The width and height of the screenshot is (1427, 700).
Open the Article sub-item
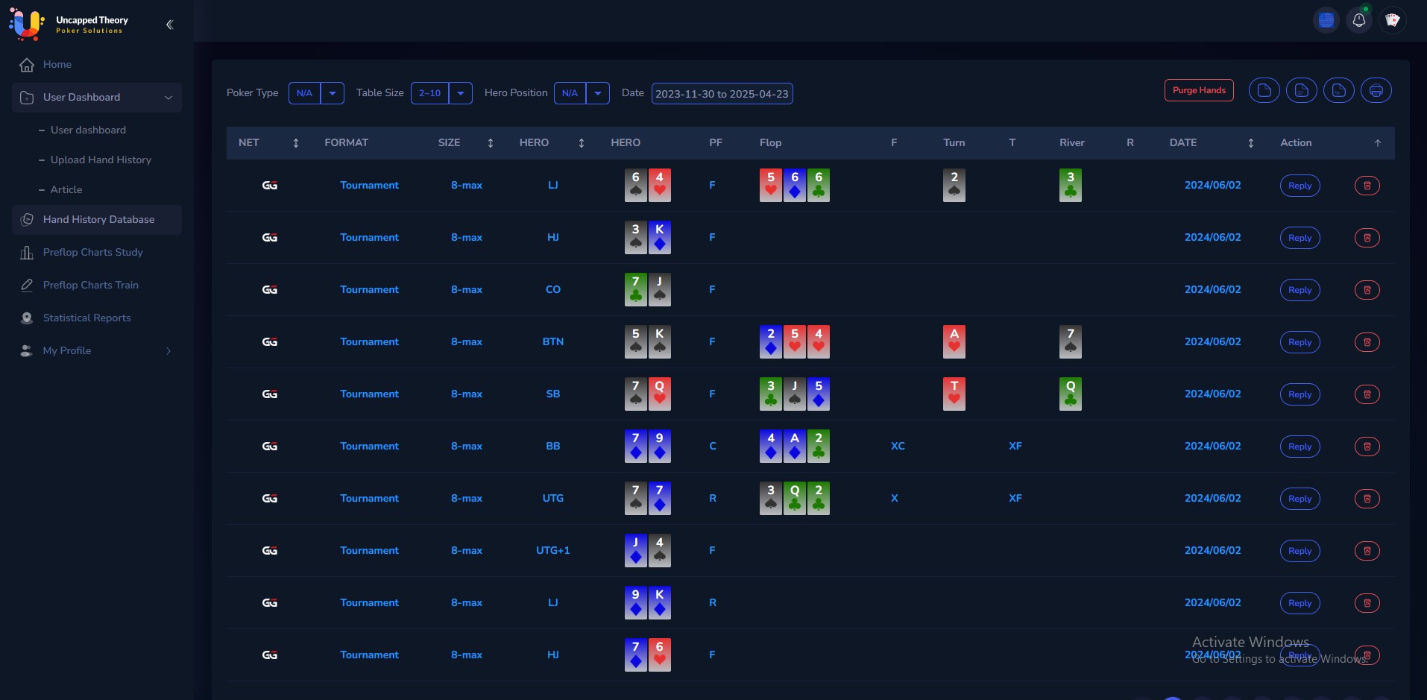pos(66,189)
